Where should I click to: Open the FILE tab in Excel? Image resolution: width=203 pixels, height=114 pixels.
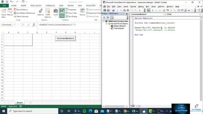point(4,6)
